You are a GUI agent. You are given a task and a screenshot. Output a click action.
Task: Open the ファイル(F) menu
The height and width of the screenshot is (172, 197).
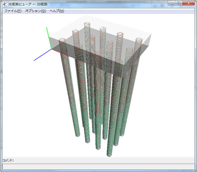[x=13, y=11]
